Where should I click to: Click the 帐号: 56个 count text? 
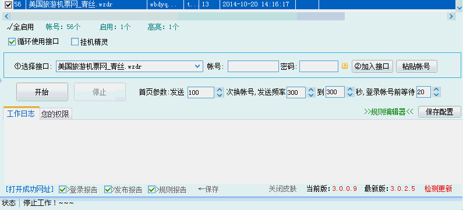click(63, 27)
